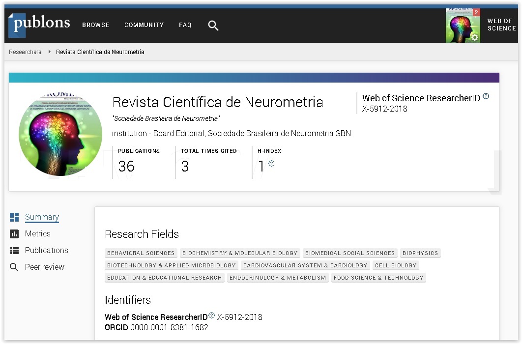Select the Behavioral Sciences field tag
The image size is (522, 344).
[141, 253]
